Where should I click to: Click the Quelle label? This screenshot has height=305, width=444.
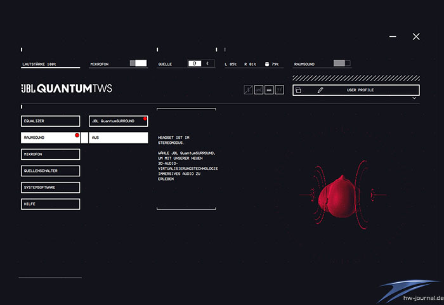165,64
